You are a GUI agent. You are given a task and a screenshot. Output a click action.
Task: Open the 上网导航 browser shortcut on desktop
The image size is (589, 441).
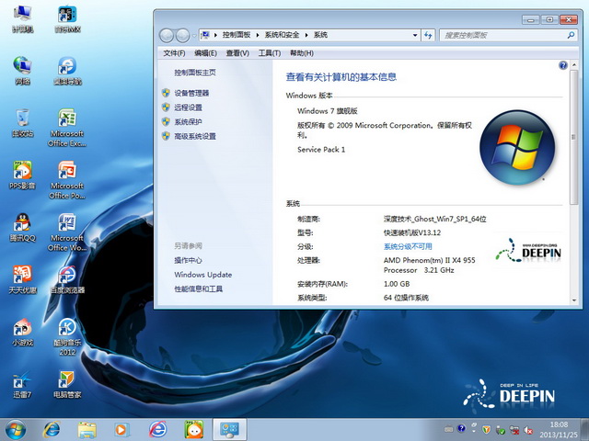coord(67,71)
